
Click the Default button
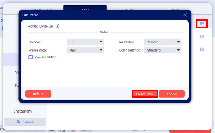point(38,94)
